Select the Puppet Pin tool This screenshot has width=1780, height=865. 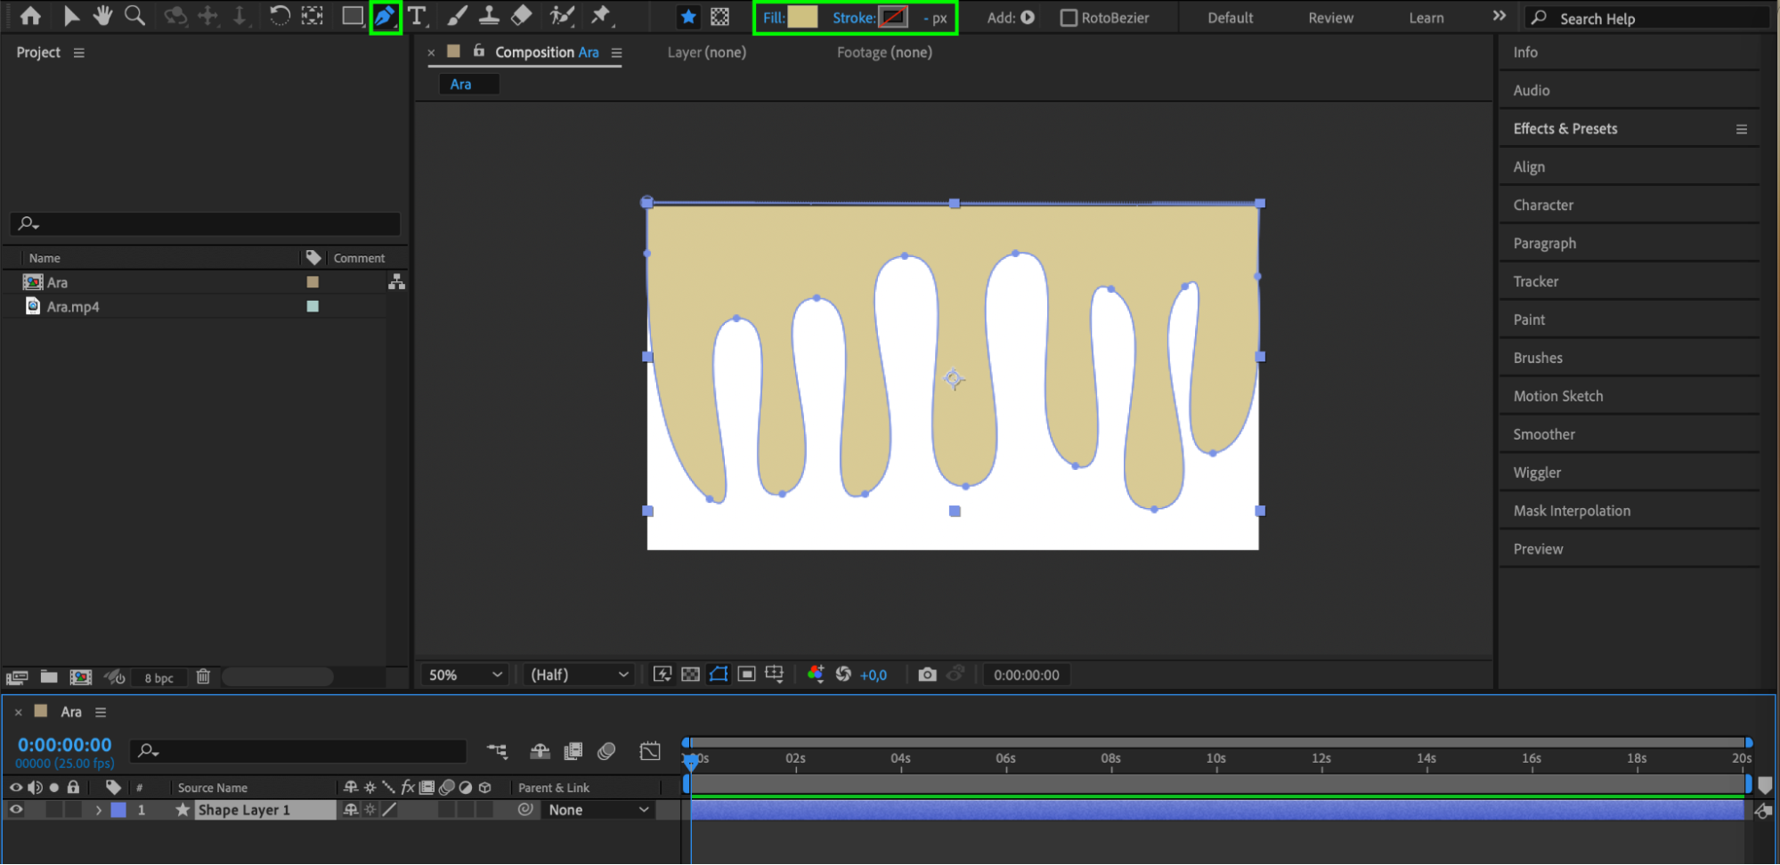tap(601, 16)
